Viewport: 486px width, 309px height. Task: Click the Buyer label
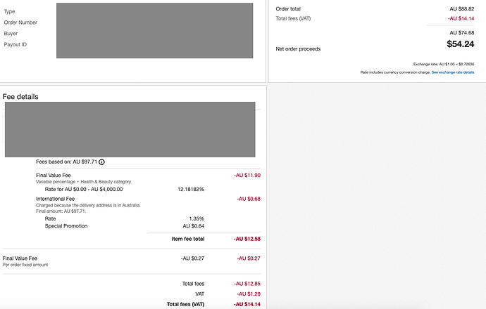(x=11, y=34)
